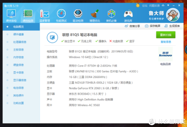This screenshot has width=187, height=127.
Task: Click 保存截屏 save screenshot
Action: pos(152,26)
